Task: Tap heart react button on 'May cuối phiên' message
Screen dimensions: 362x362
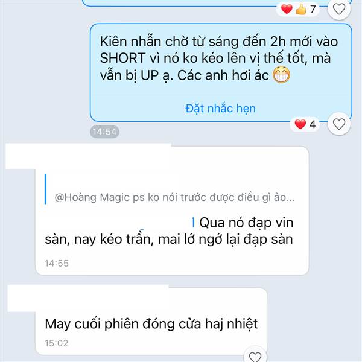Action: click(x=255, y=355)
